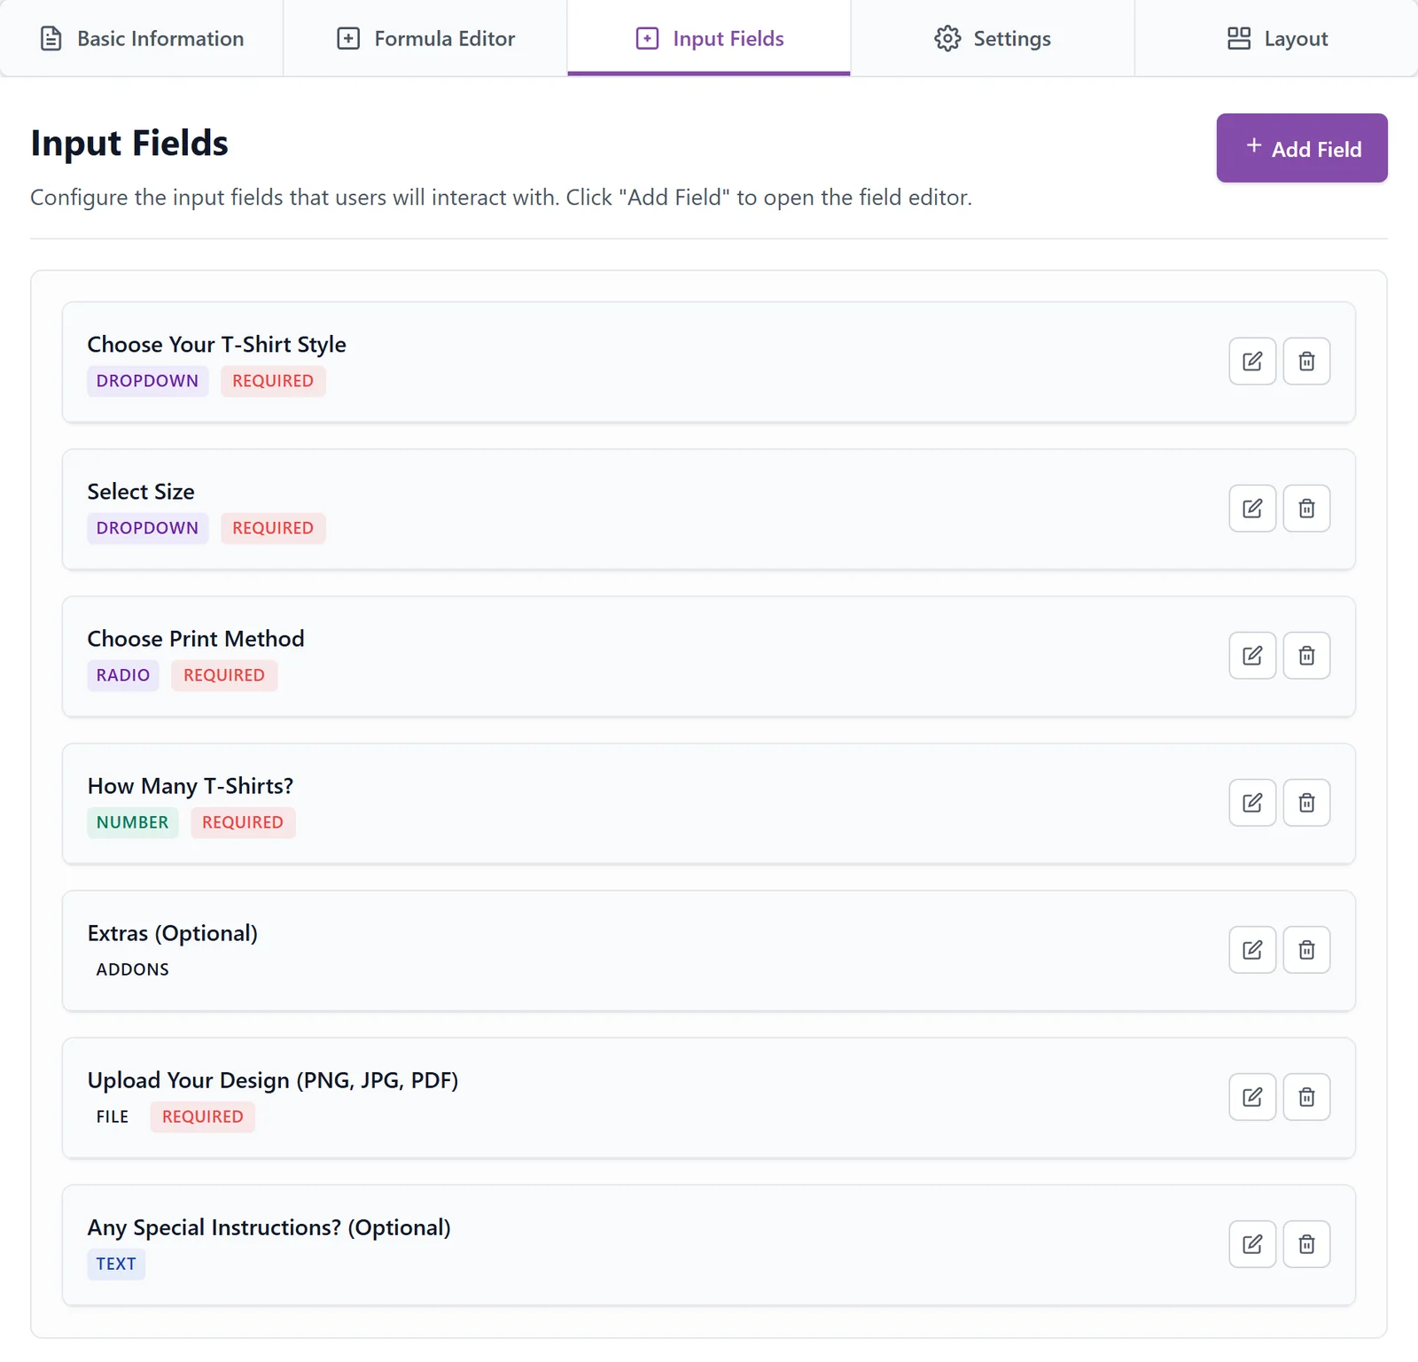
Task: Edit the Choose Your T-Shirt Style field
Action: click(x=1252, y=362)
